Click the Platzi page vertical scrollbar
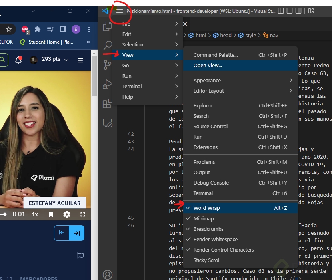 click(x=94, y=77)
